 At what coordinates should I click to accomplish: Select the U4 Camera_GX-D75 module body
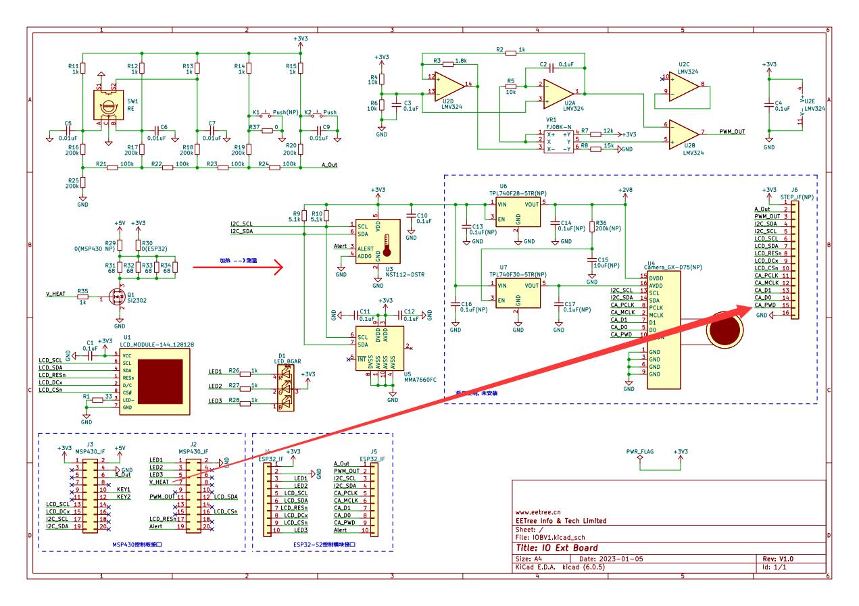pyautogui.click(x=664, y=330)
